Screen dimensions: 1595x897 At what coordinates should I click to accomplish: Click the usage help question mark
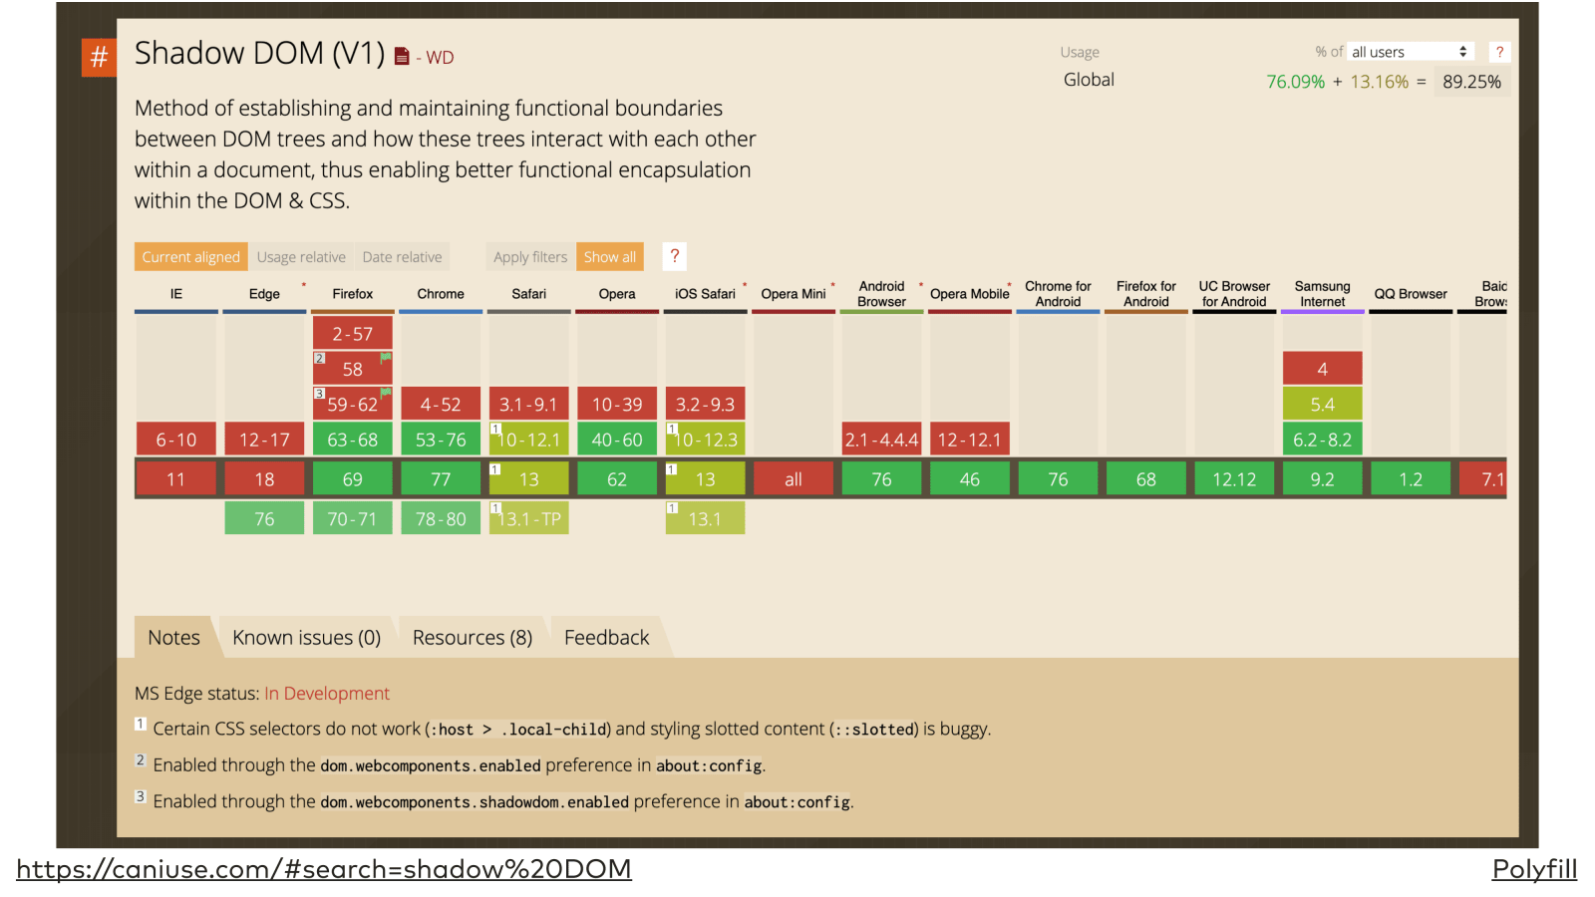pos(1498,52)
